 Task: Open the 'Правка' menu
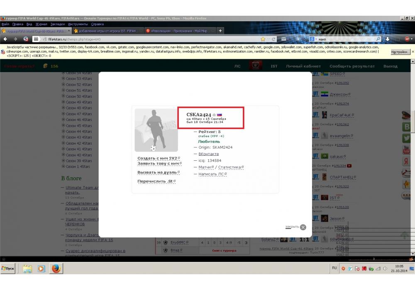[18, 24]
